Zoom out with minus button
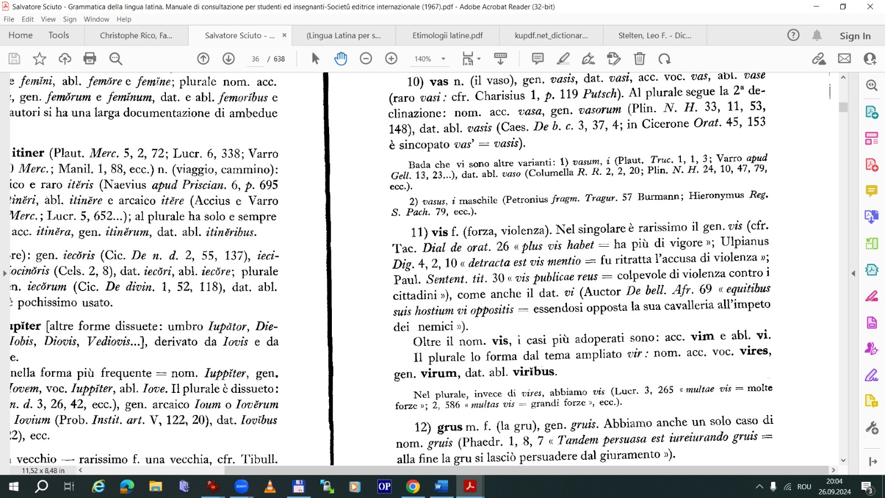The height and width of the screenshot is (498, 885). pyautogui.click(x=366, y=59)
